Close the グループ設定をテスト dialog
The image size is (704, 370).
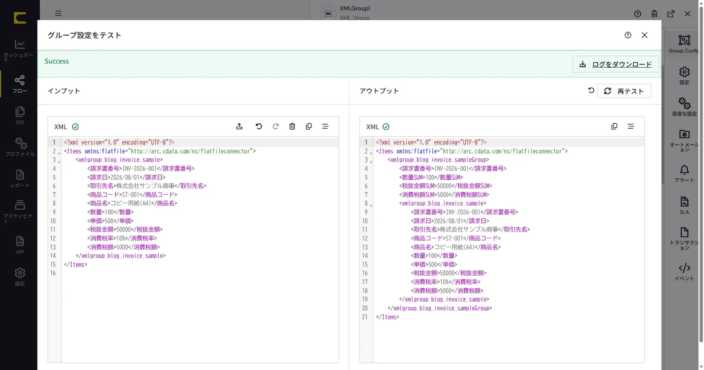645,35
